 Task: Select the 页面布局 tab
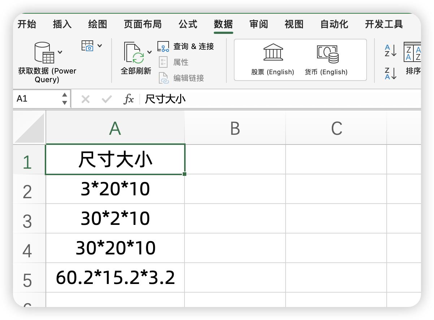click(x=143, y=24)
